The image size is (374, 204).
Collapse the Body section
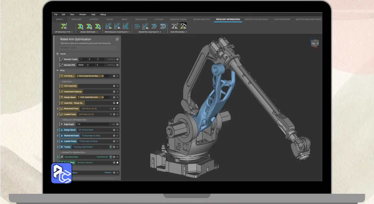click(x=58, y=71)
